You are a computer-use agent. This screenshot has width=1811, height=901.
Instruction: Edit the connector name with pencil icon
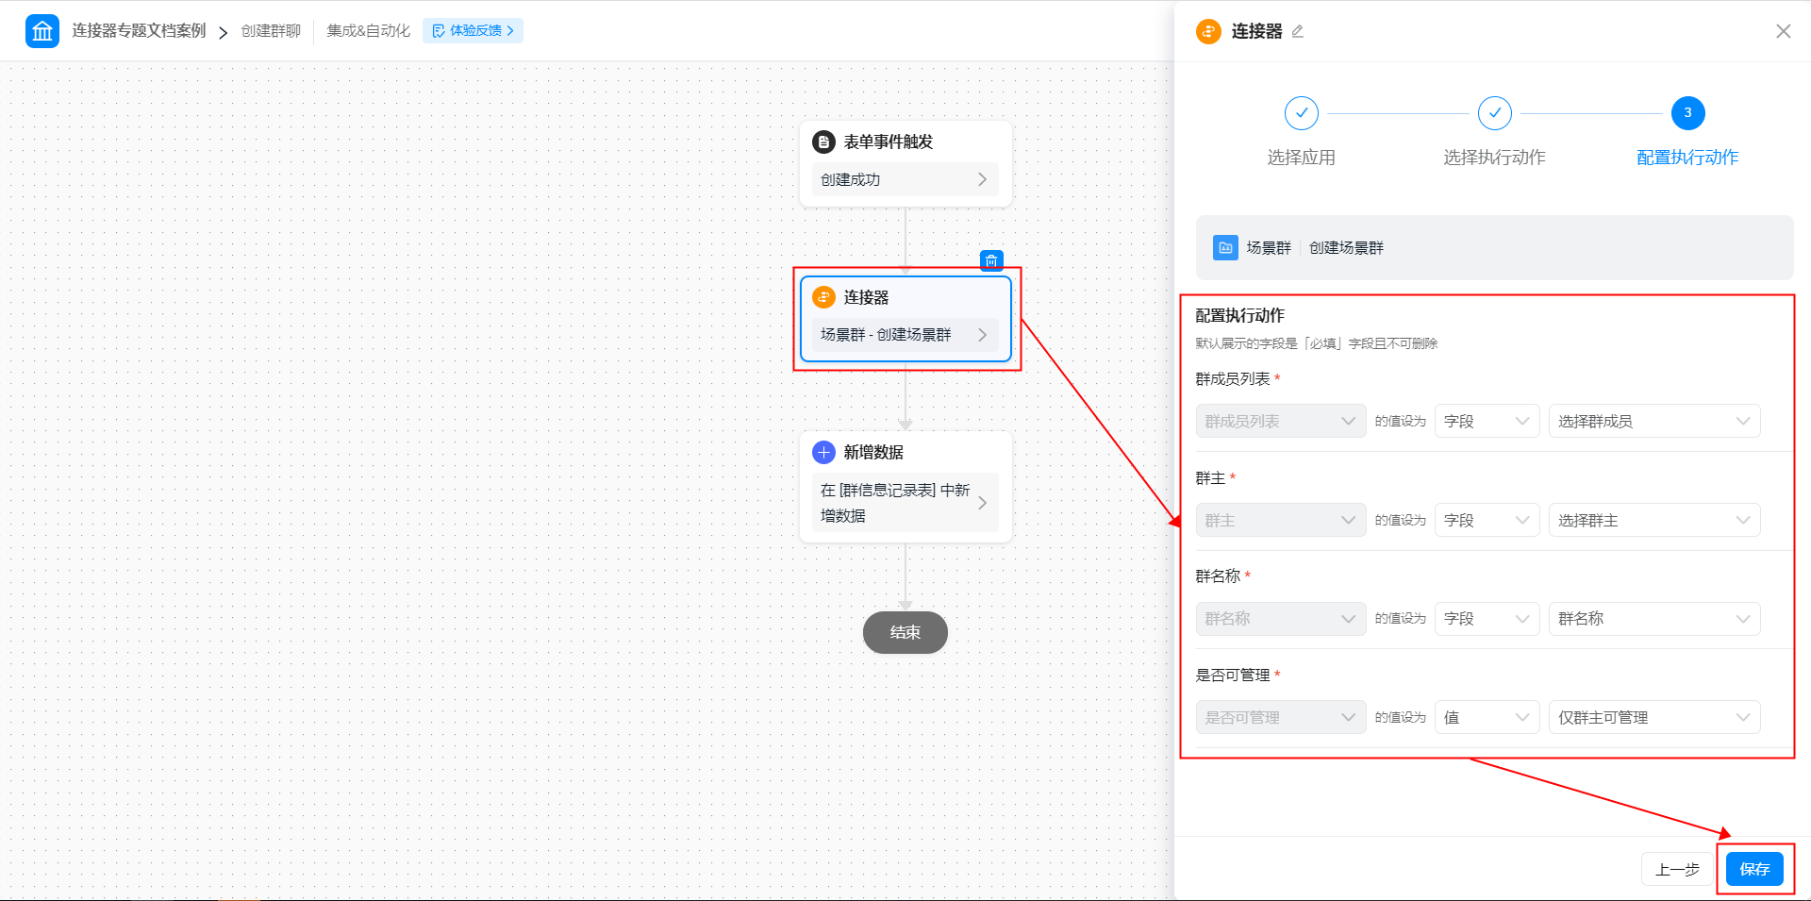1298,31
